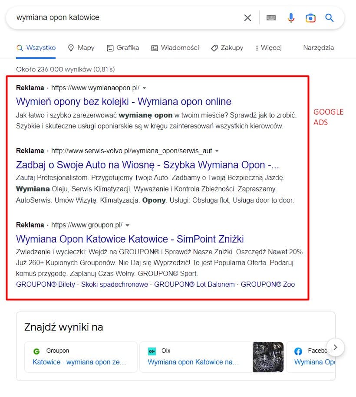The width and height of the screenshot is (356, 397).
Task: Click the right arrow on results carousel
Action: (x=335, y=347)
